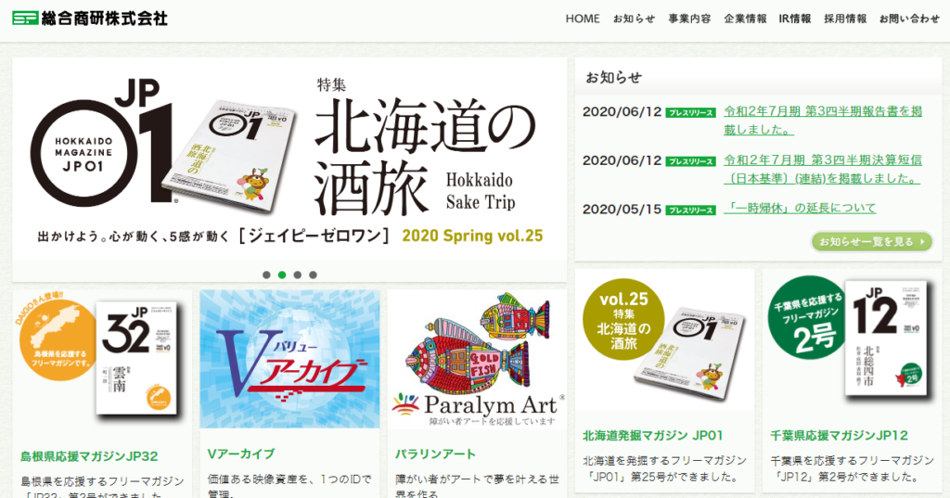Open the Paralym Art fish image
The height and width of the screenshot is (498, 950).
pos(478,359)
